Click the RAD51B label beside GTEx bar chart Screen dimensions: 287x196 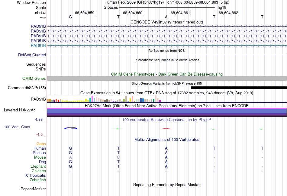(38, 99)
